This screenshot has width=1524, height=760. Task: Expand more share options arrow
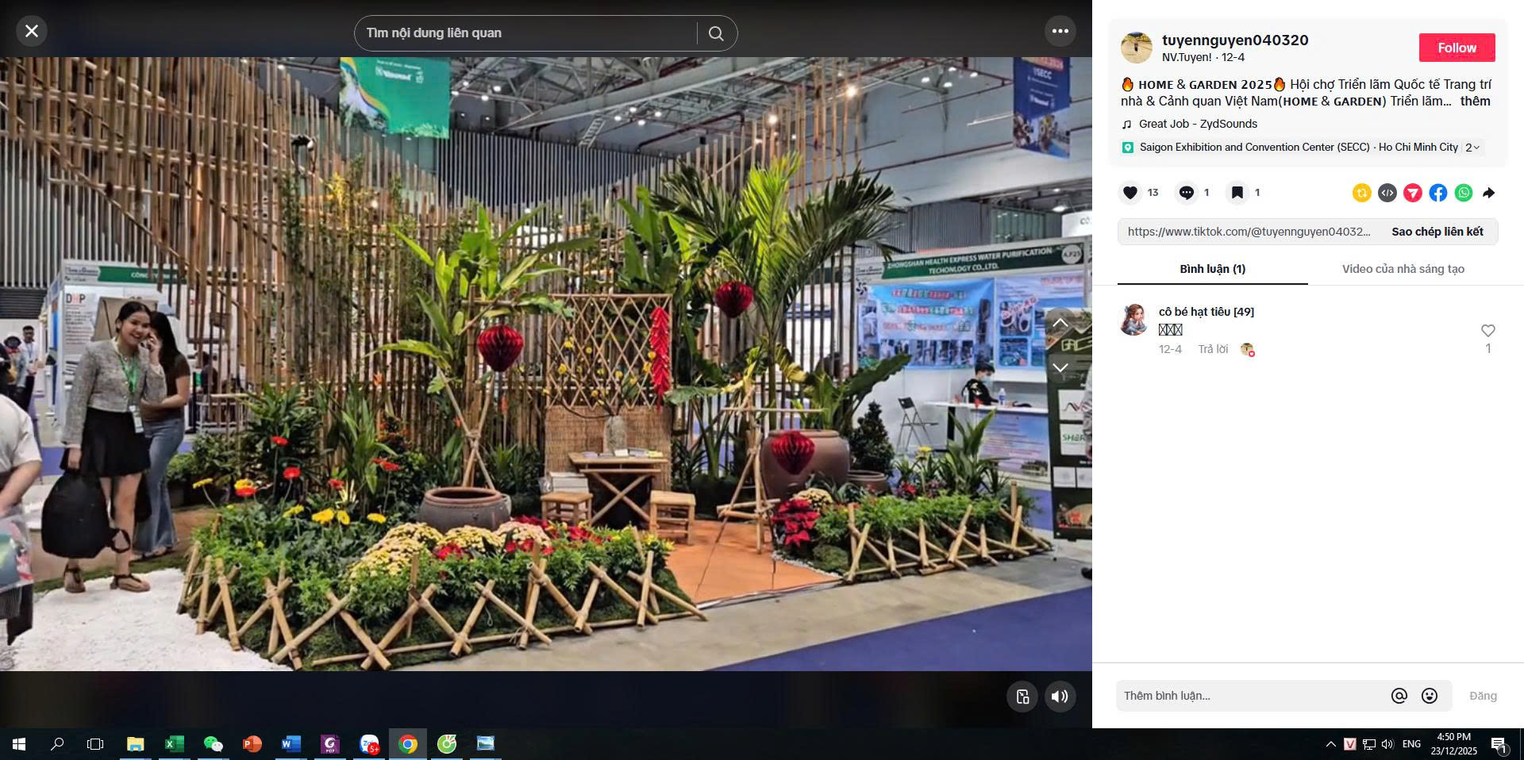[x=1488, y=193]
